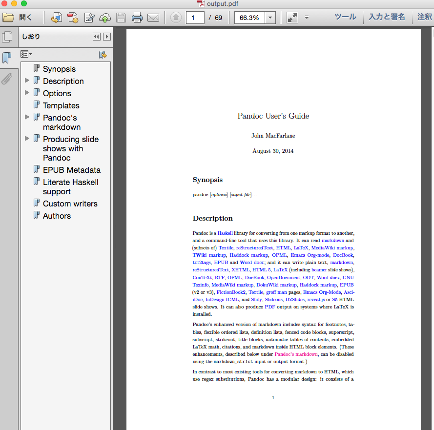The height and width of the screenshot is (430, 434).
Task: Select the Synopsis bookmark
Action: tap(59, 69)
